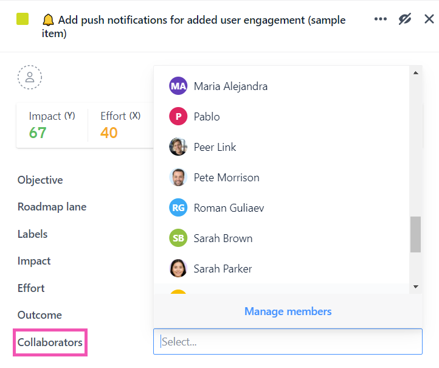Open the Manage members link
The image size is (439, 368).
pos(288,311)
